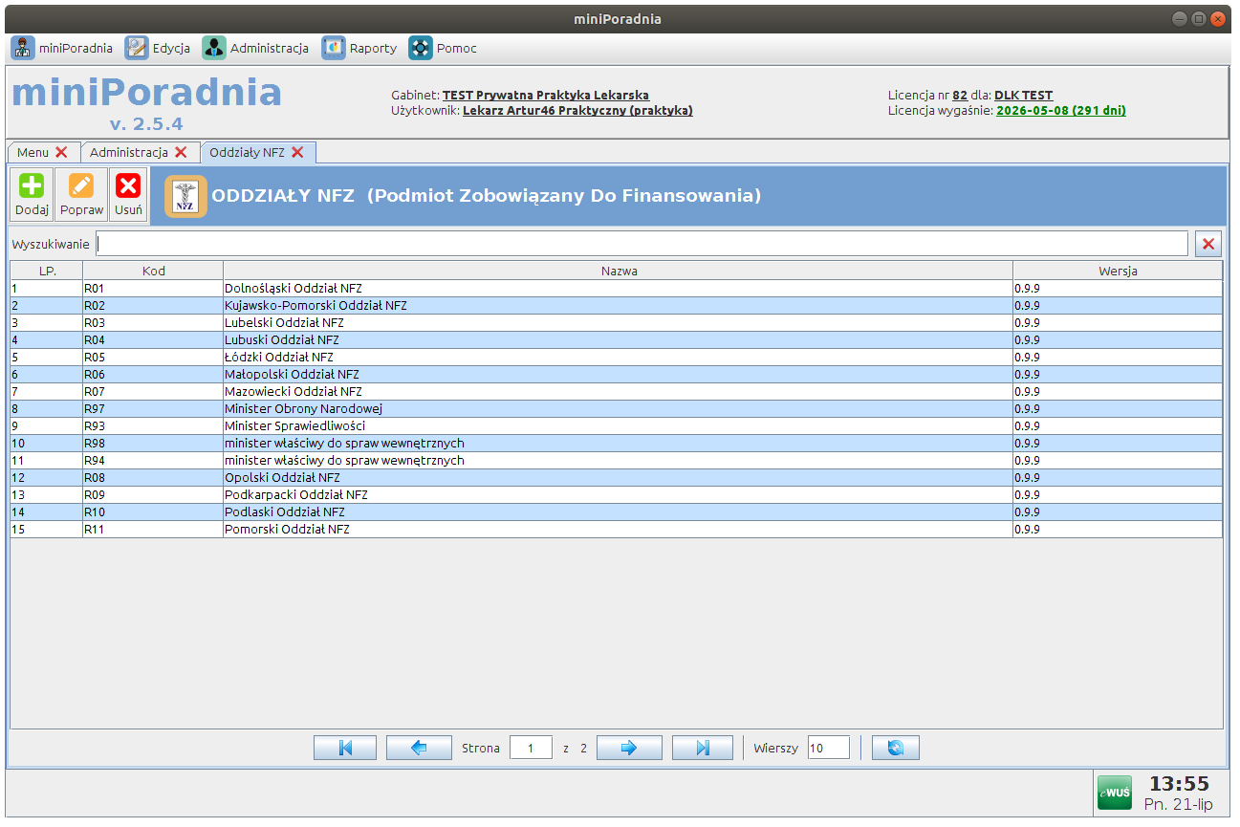Jump to the last page of results
This screenshot has height=827, width=1240.
(x=703, y=748)
